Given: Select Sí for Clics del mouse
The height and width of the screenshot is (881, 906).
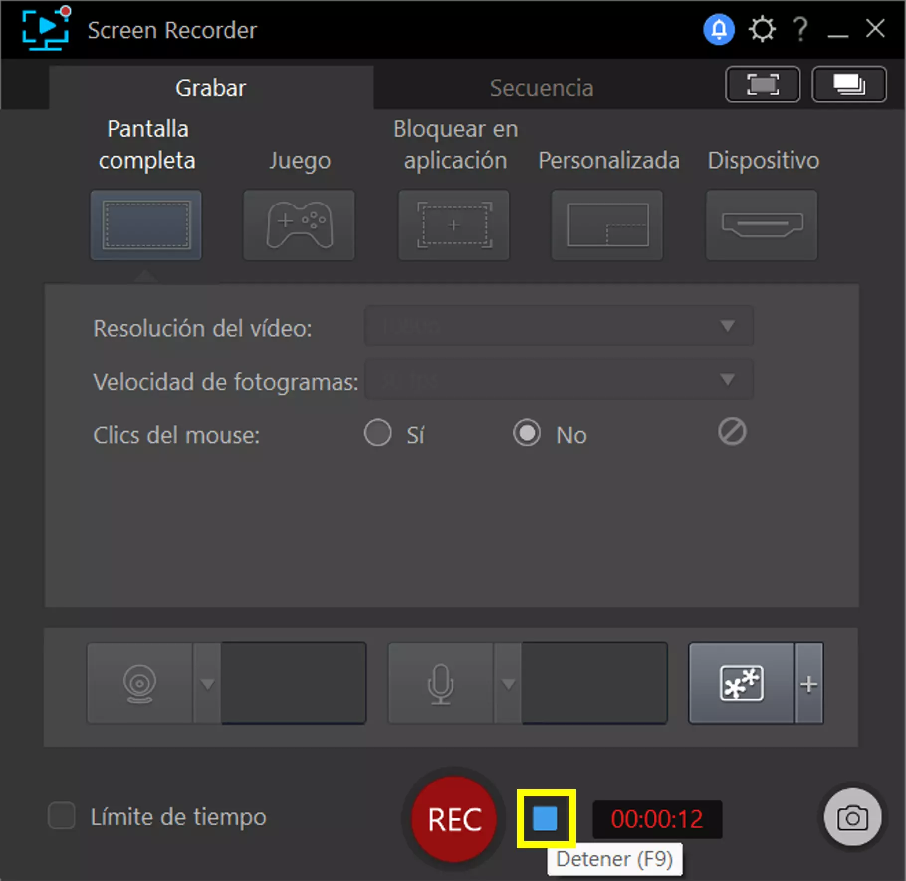Looking at the screenshot, I should [x=378, y=432].
